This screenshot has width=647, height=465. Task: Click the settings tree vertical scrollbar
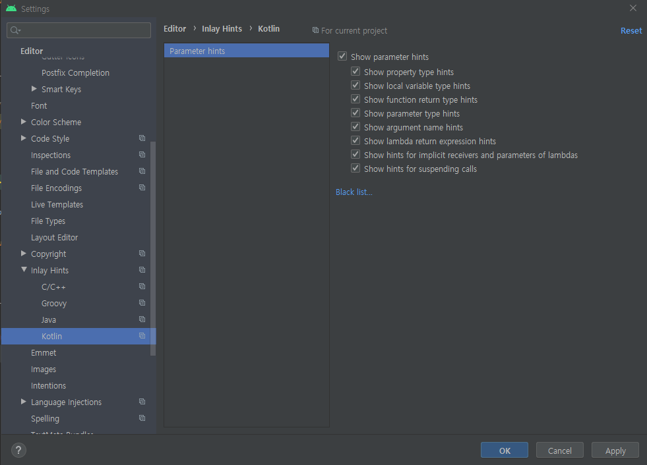pos(153,248)
